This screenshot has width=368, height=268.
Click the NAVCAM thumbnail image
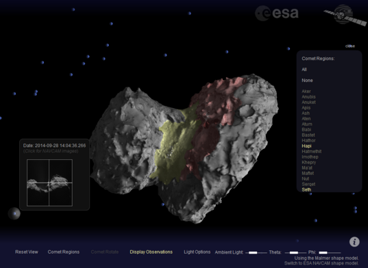coord(49,183)
